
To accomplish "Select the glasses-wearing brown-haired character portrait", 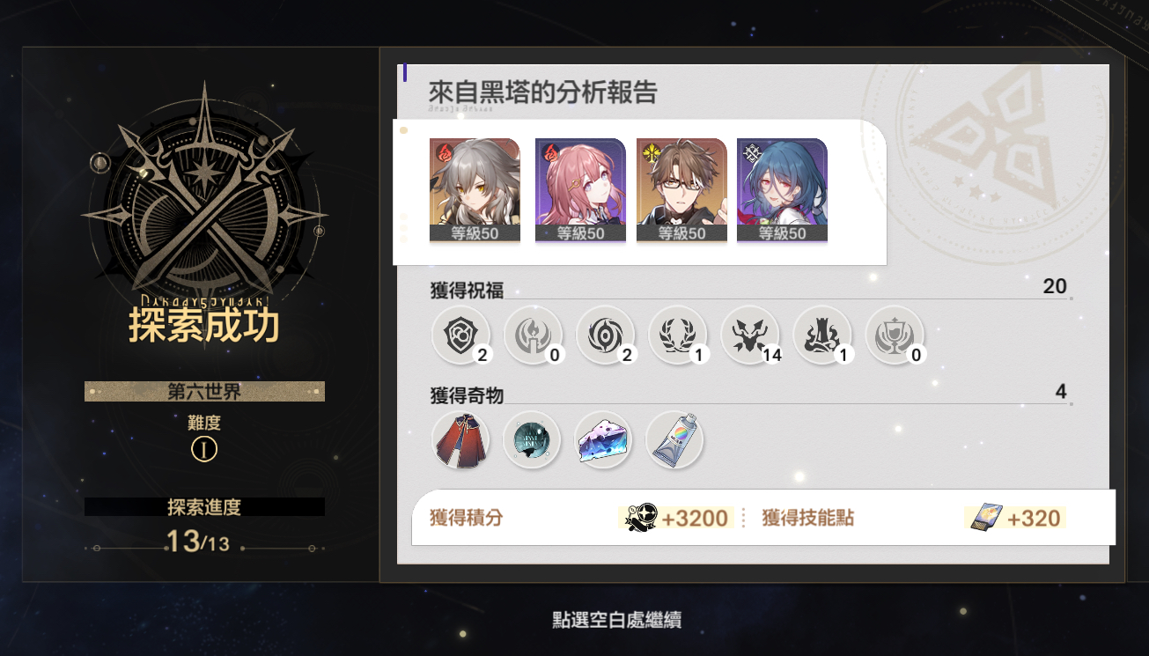I will [x=681, y=190].
